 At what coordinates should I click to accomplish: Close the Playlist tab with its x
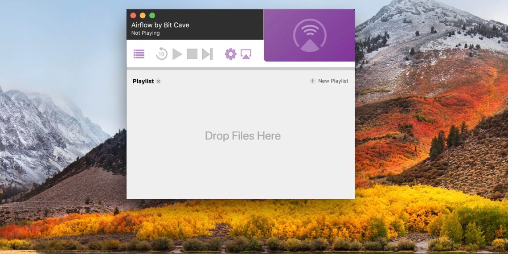pos(159,82)
